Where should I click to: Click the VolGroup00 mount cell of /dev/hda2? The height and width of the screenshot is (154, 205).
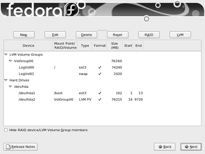click(x=64, y=100)
